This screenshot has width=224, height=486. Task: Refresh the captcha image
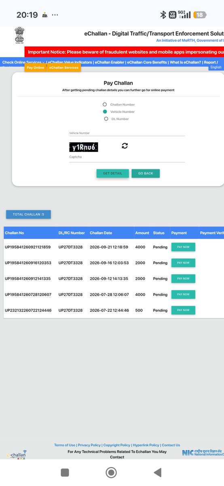[125, 146]
